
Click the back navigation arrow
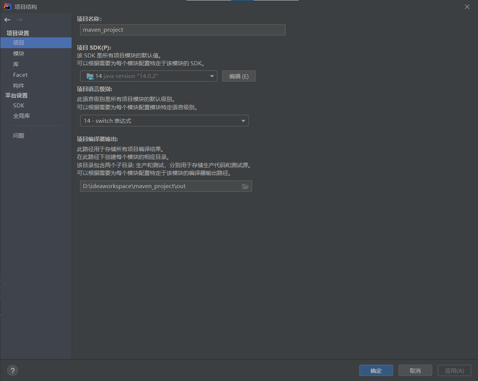(x=7, y=20)
